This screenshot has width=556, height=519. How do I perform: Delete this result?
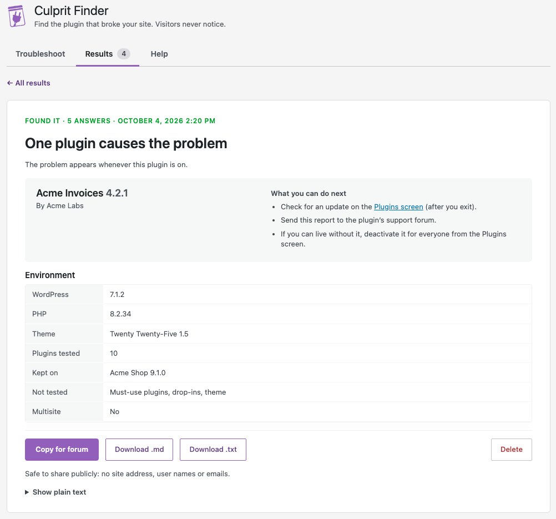(x=511, y=450)
